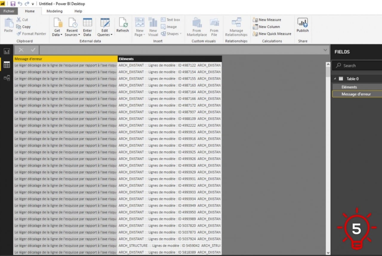Collapse the Table 0 tree node
The height and width of the screenshot is (256, 382).
pos(335,79)
